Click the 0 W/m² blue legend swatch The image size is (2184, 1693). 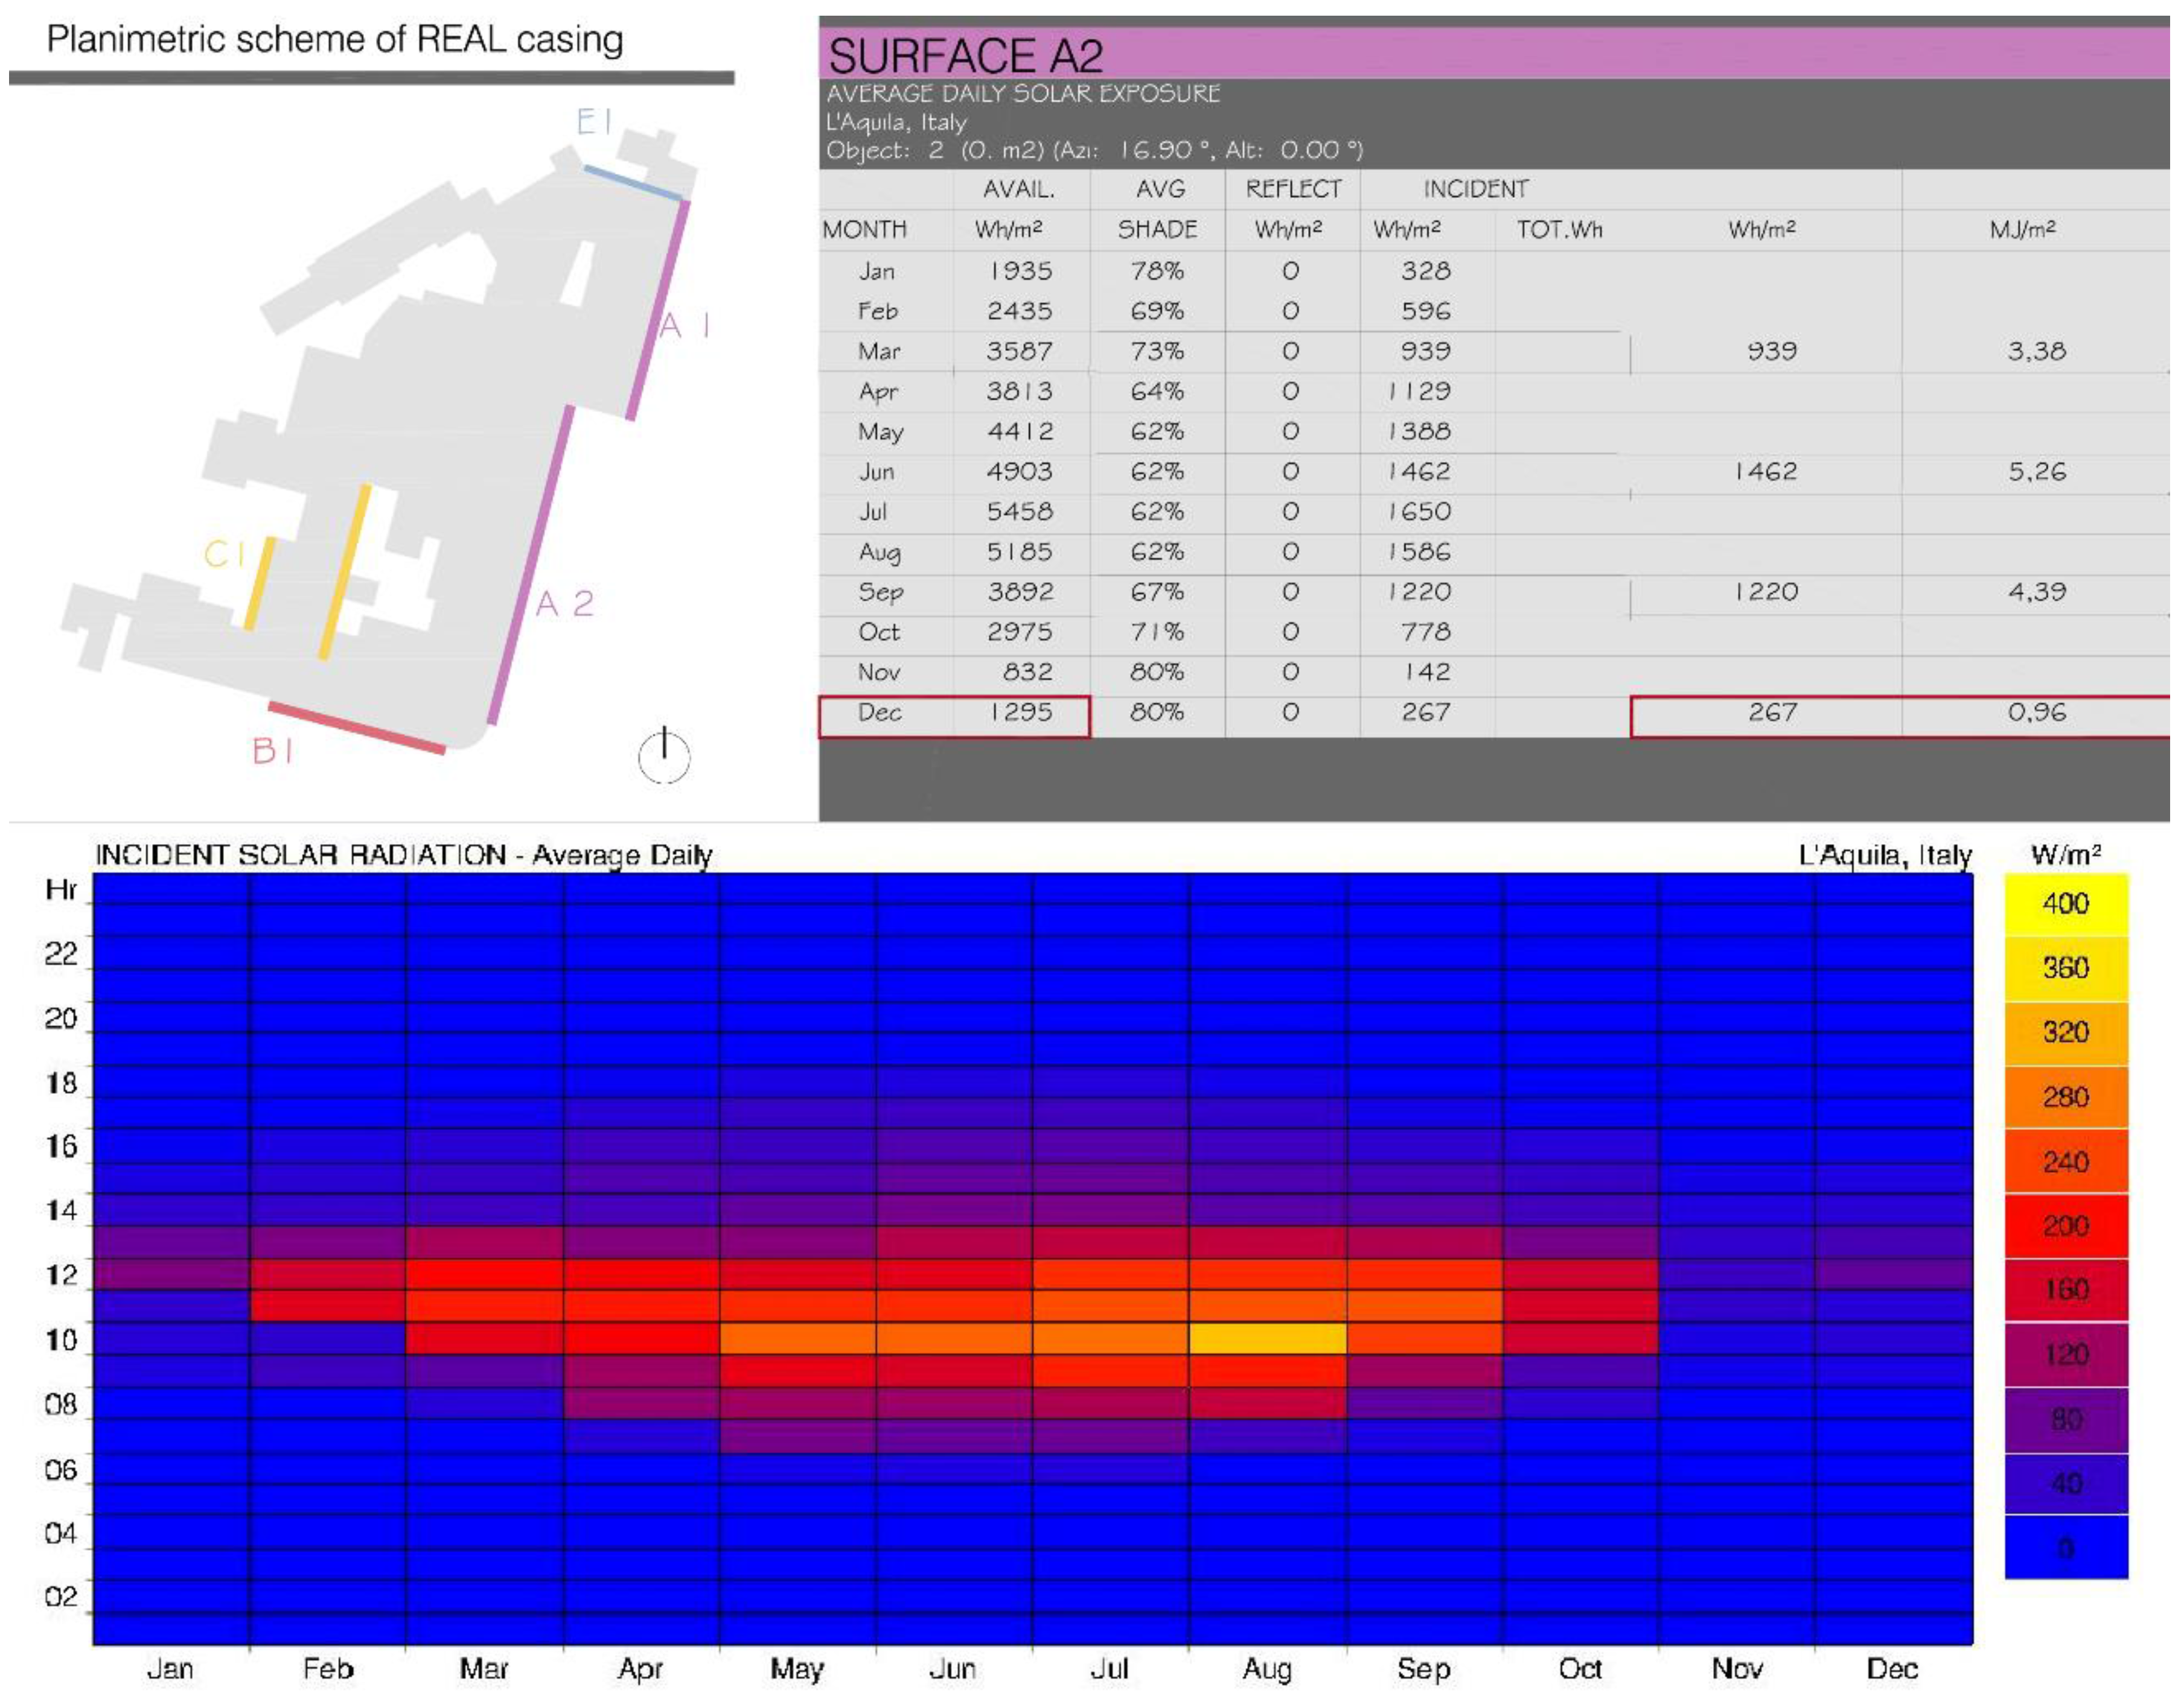[2065, 1547]
